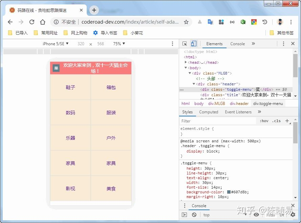Create a live expression with eye icon
The width and height of the screenshot is (301, 223).
[x=256, y=215]
